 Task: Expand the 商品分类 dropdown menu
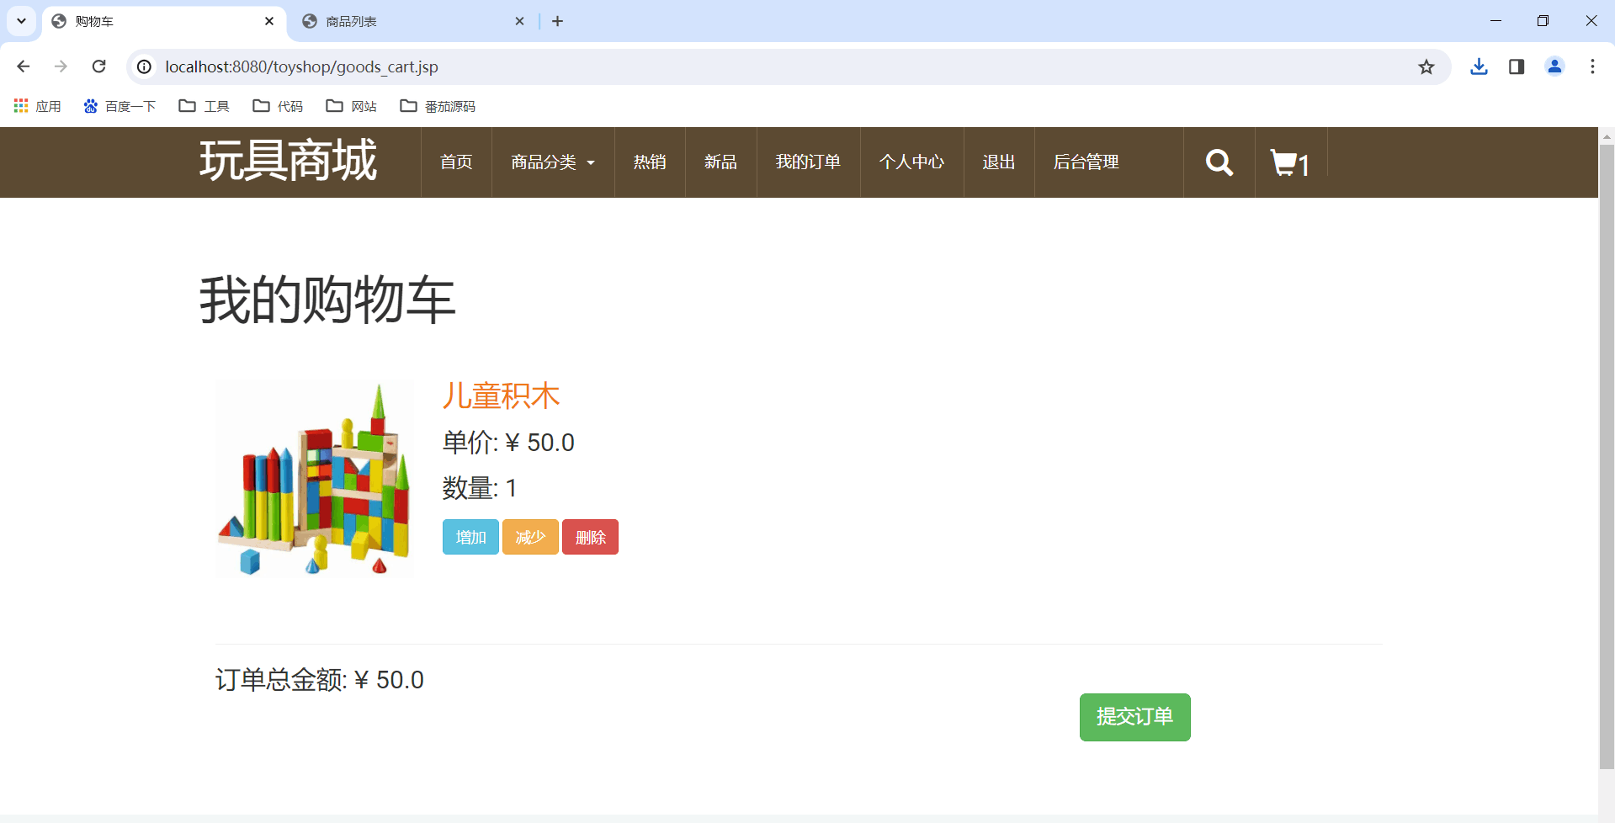(x=553, y=162)
